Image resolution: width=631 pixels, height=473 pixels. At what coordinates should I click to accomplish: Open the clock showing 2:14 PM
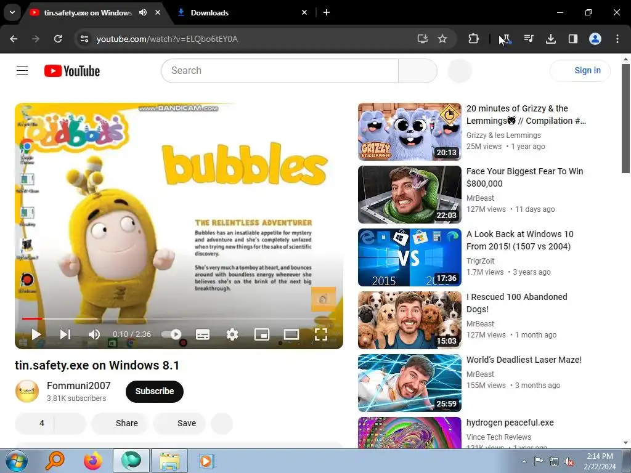coord(600,461)
